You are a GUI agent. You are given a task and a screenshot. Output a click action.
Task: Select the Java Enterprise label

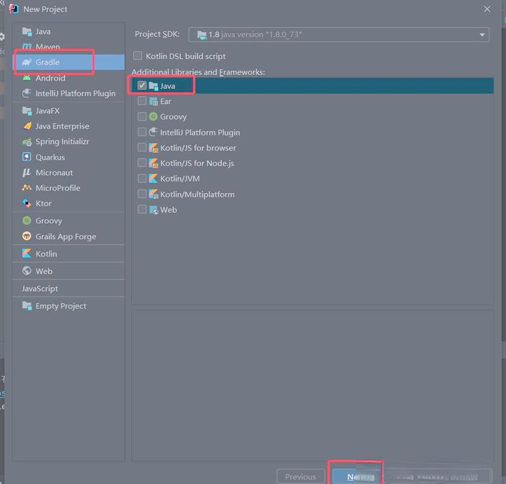(62, 126)
